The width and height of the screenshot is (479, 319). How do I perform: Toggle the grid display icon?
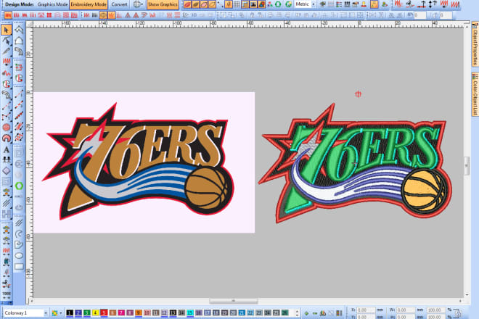click(x=237, y=4)
